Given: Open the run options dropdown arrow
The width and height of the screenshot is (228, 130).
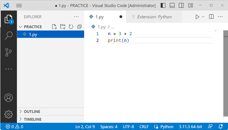Looking at the screenshot, I should tap(203, 17).
